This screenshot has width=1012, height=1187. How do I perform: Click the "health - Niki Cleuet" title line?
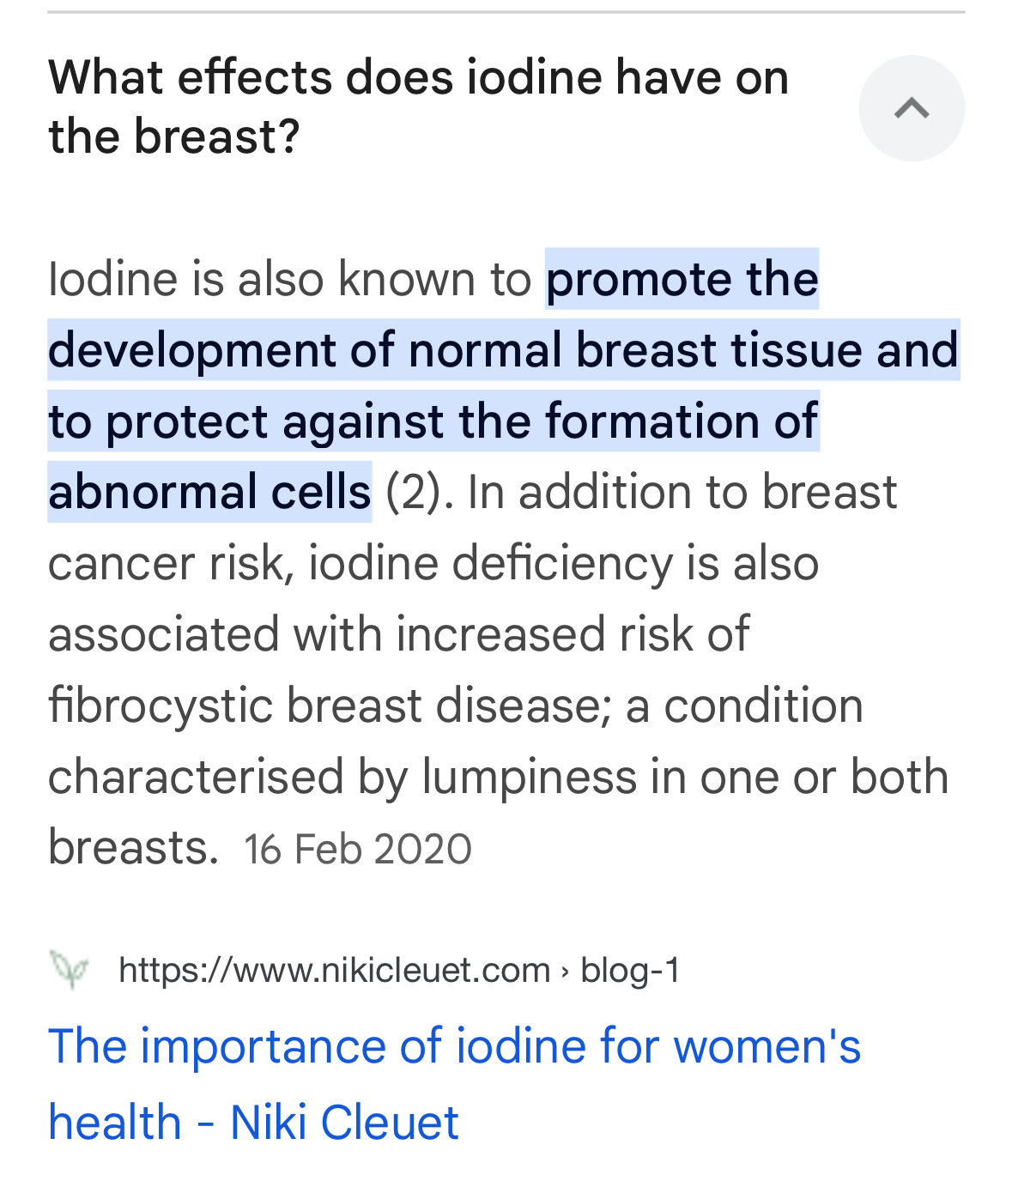tap(253, 1122)
